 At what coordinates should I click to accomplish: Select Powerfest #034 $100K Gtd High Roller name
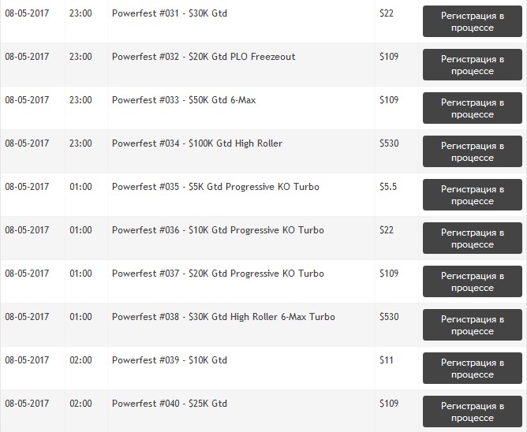(x=197, y=143)
